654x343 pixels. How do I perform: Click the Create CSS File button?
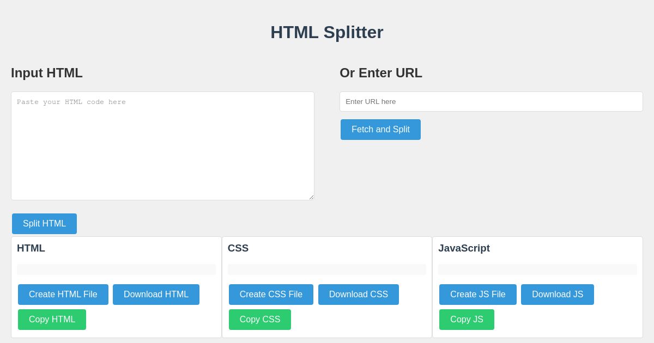[271, 295]
